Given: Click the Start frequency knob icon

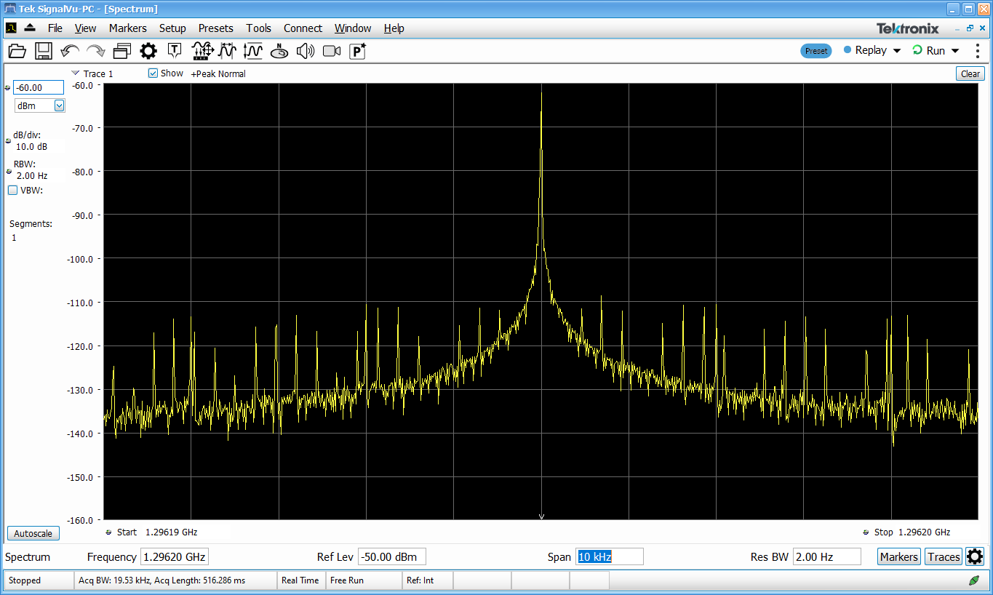Looking at the screenshot, I should 109,532.
